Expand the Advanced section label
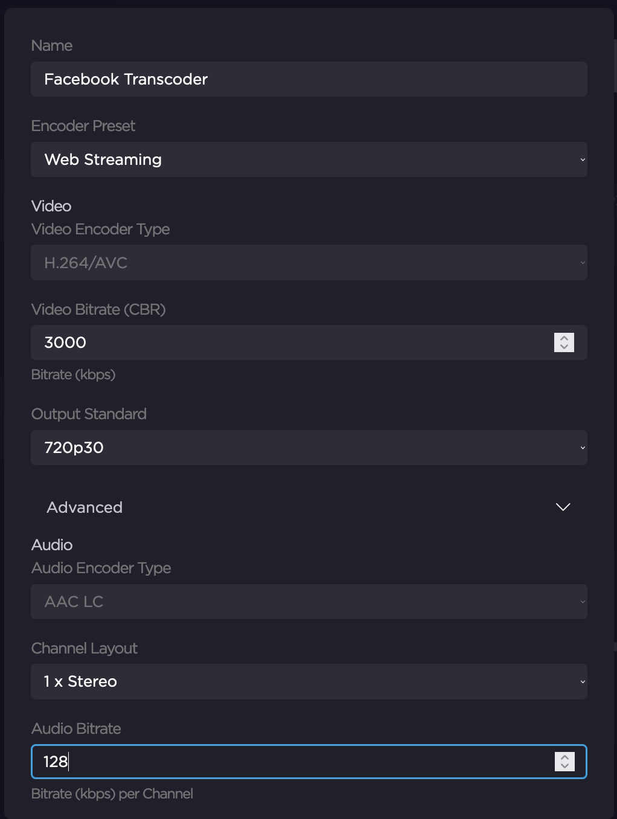Screen dimensions: 617x819 (x=85, y=507)
